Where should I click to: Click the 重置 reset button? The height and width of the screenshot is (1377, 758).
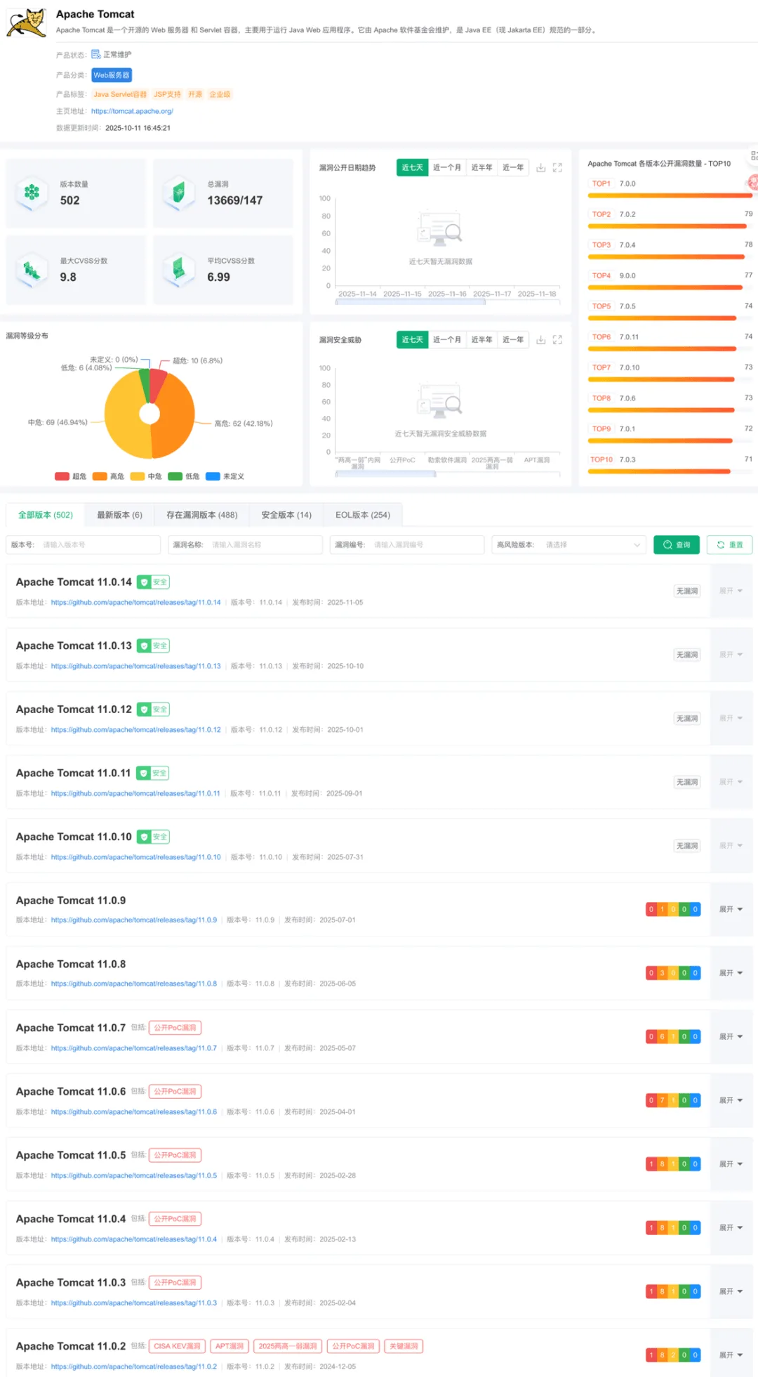click(730, 544)
